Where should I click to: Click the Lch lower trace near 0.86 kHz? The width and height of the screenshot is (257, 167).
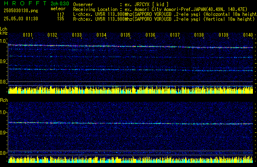[x=130, y=70]
